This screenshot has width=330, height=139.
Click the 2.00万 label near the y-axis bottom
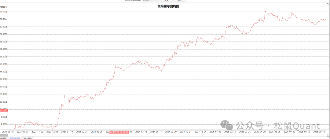coord(4,124)
